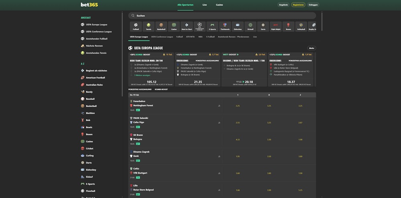Open match stats icon for Celtic v VfB Stuttgart
Image resolution: width=401 pixels, height=198 pixels.
(219, 173)
